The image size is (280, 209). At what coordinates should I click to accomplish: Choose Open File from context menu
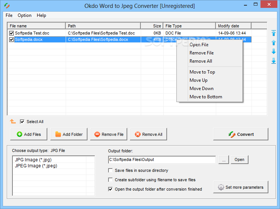click(x=210, y=45)
